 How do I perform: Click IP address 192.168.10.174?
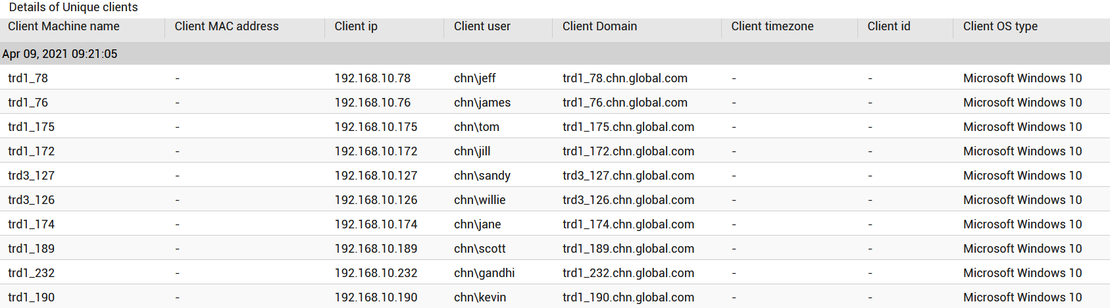coord(376,224)
